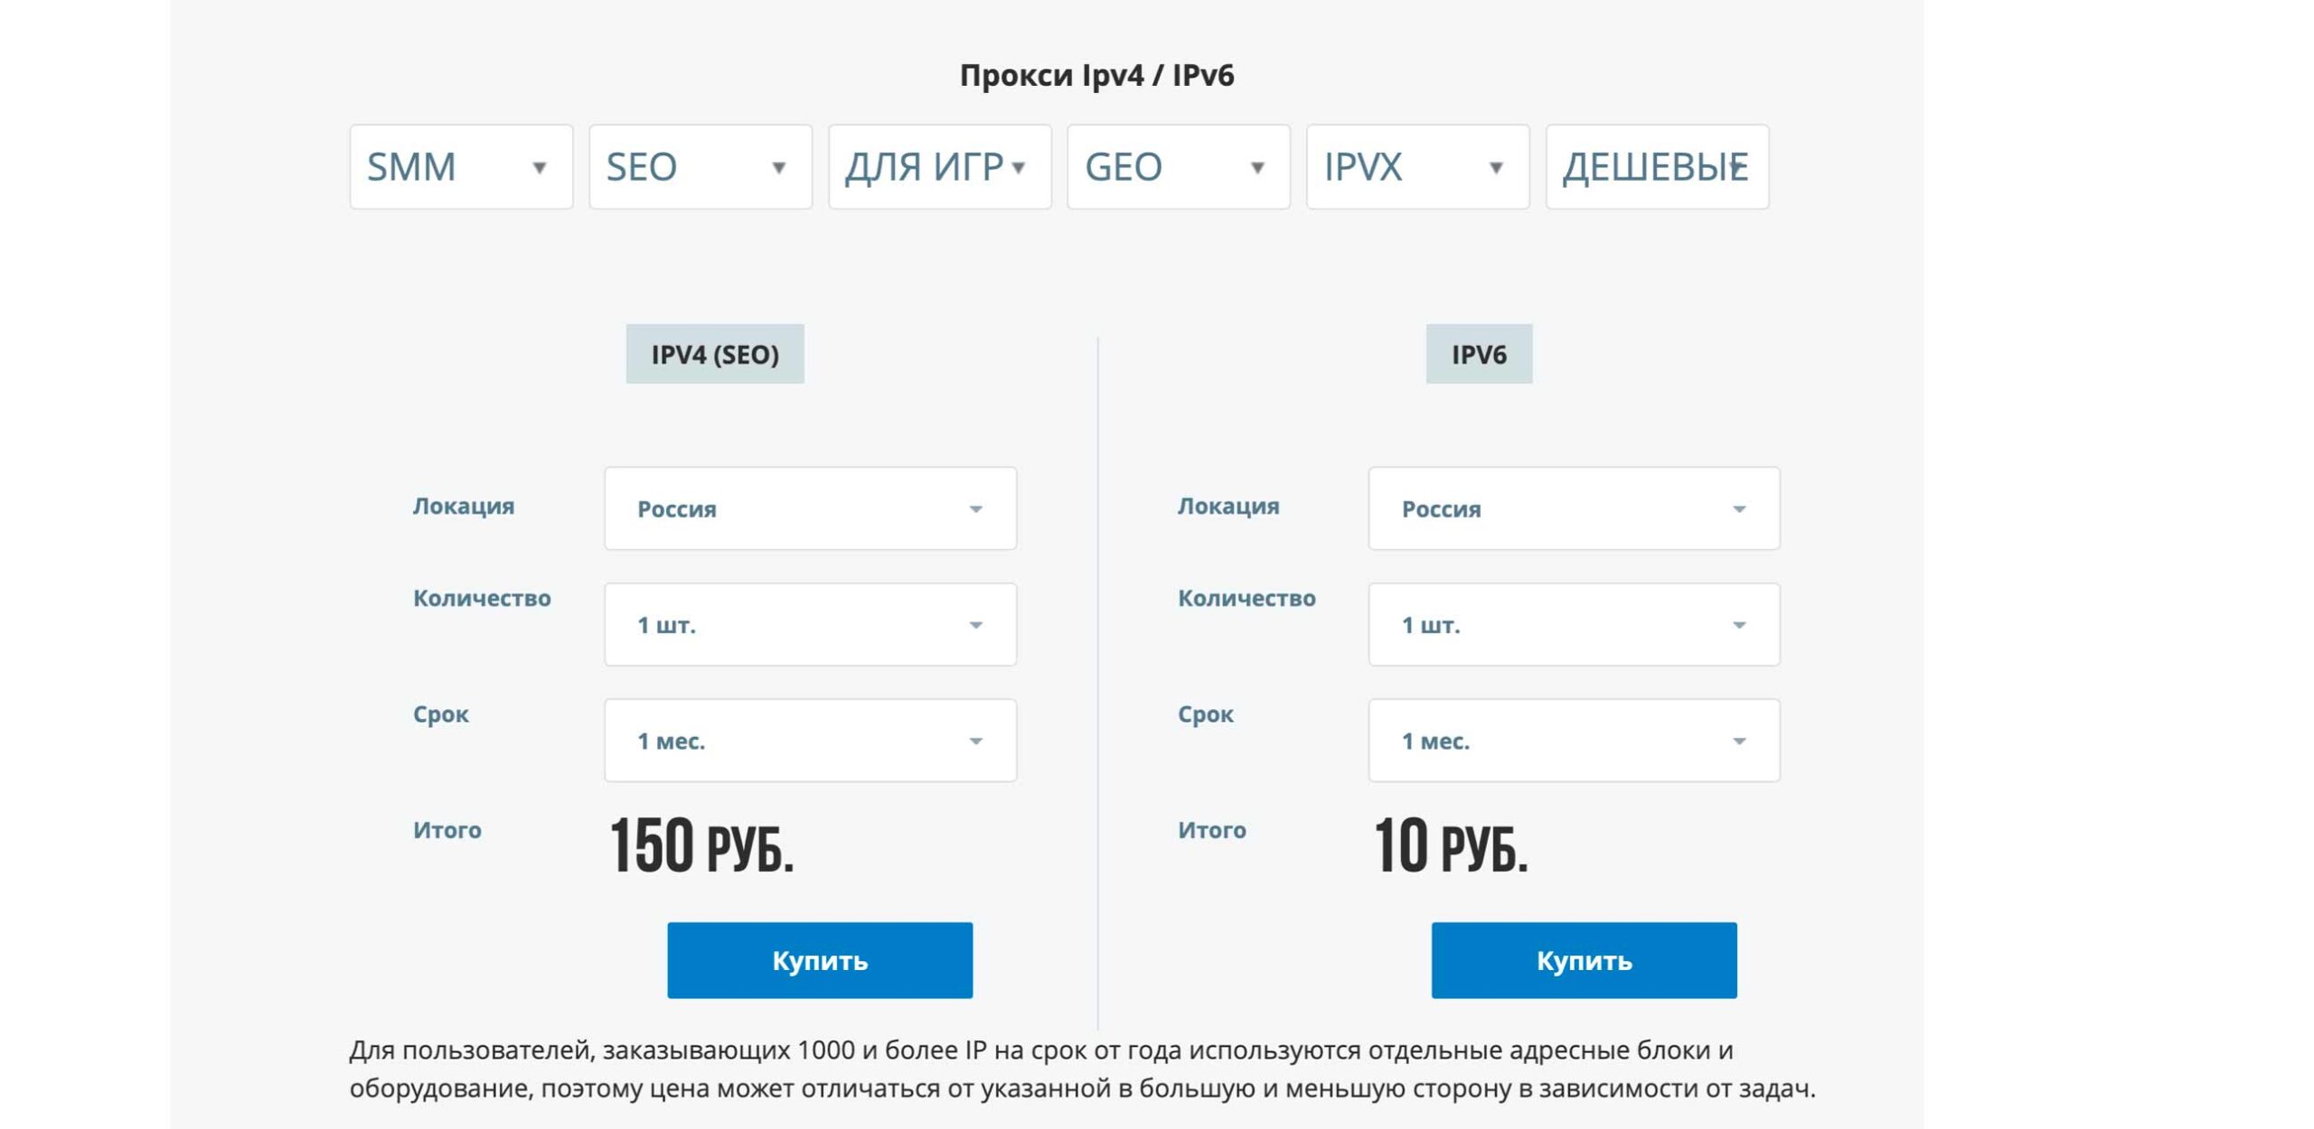Expand the IPv4 Количество dropdown
The width and height of the screenshot is (2314, 1129).
[x=810, y=624]
